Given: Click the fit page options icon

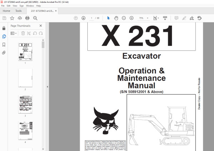Looking at the screenshot, I should 155,18.
